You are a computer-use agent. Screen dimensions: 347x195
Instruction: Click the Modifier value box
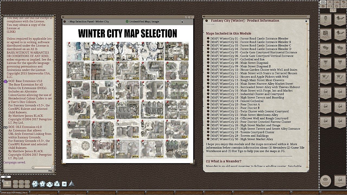pos(7,184)
